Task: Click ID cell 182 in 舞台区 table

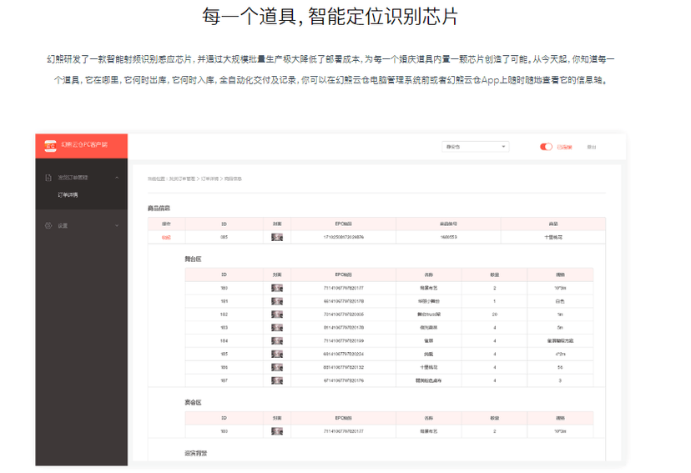Action: (x=224, y=314)
